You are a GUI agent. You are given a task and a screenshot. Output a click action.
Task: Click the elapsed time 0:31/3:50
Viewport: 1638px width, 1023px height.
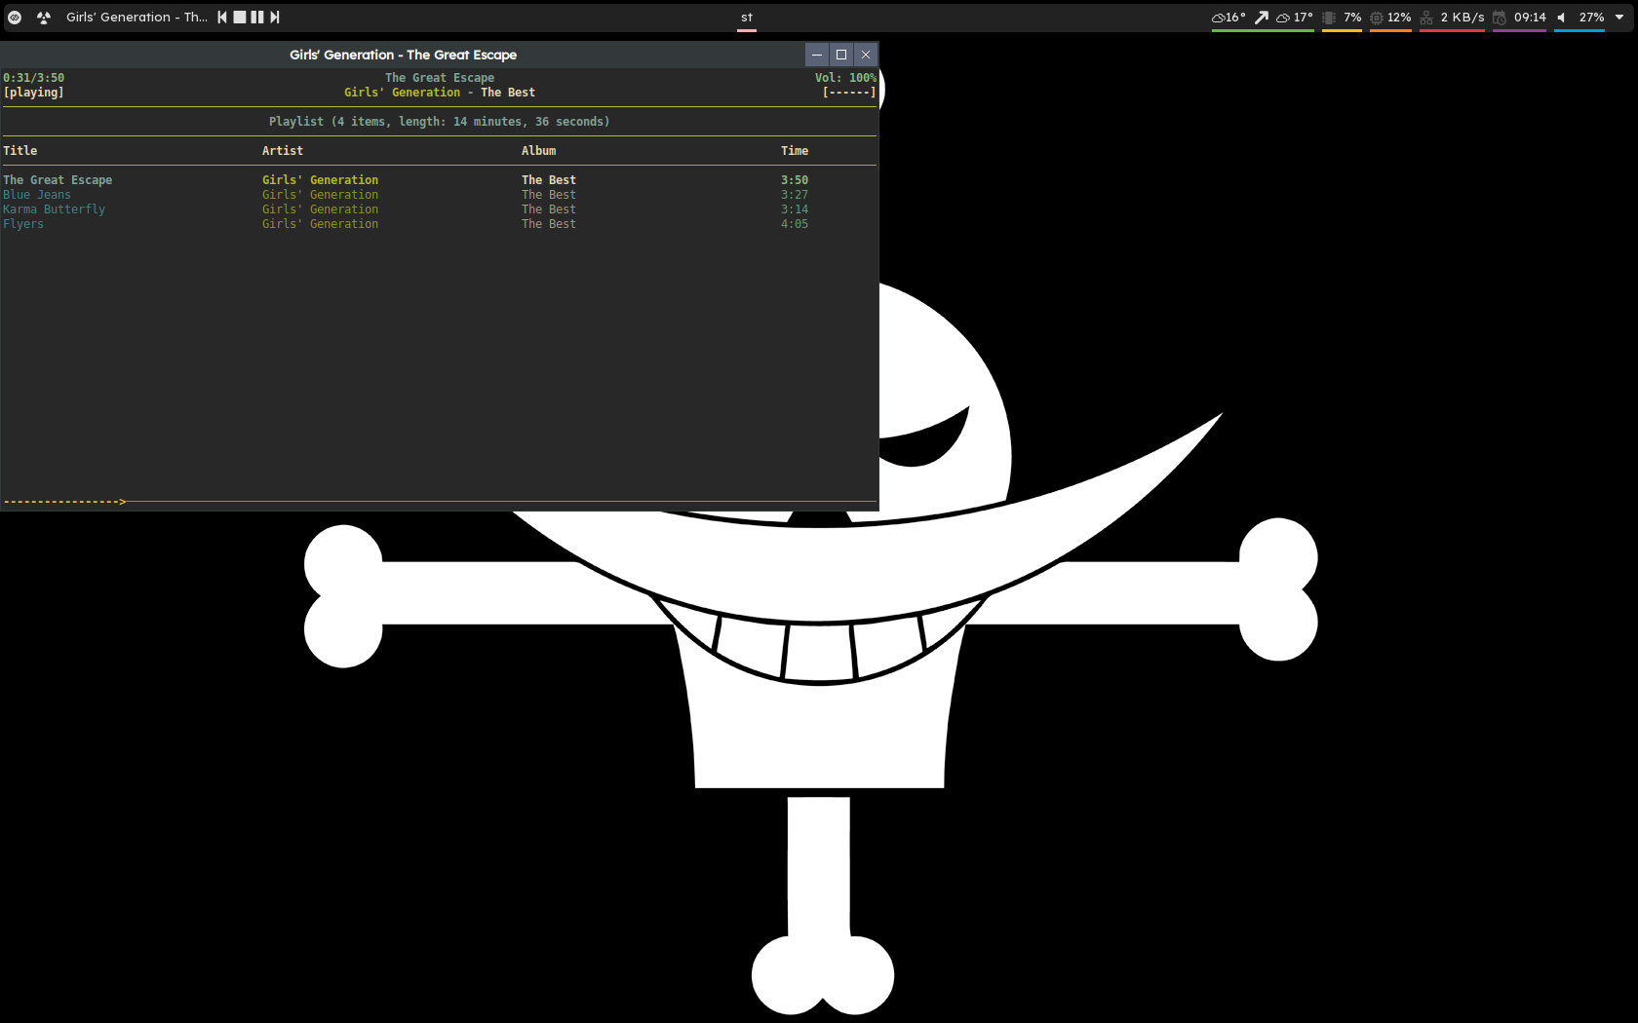33,78
